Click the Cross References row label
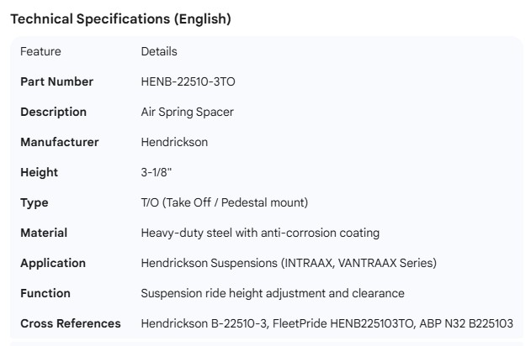Screen dimensions: 531x346 [70, 323]
